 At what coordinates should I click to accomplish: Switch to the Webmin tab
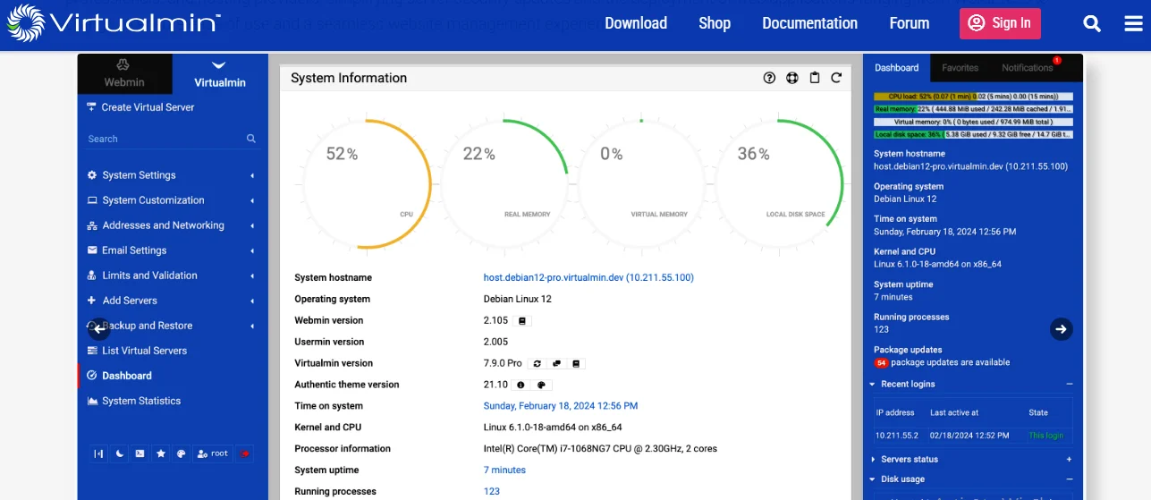(124, 73)
